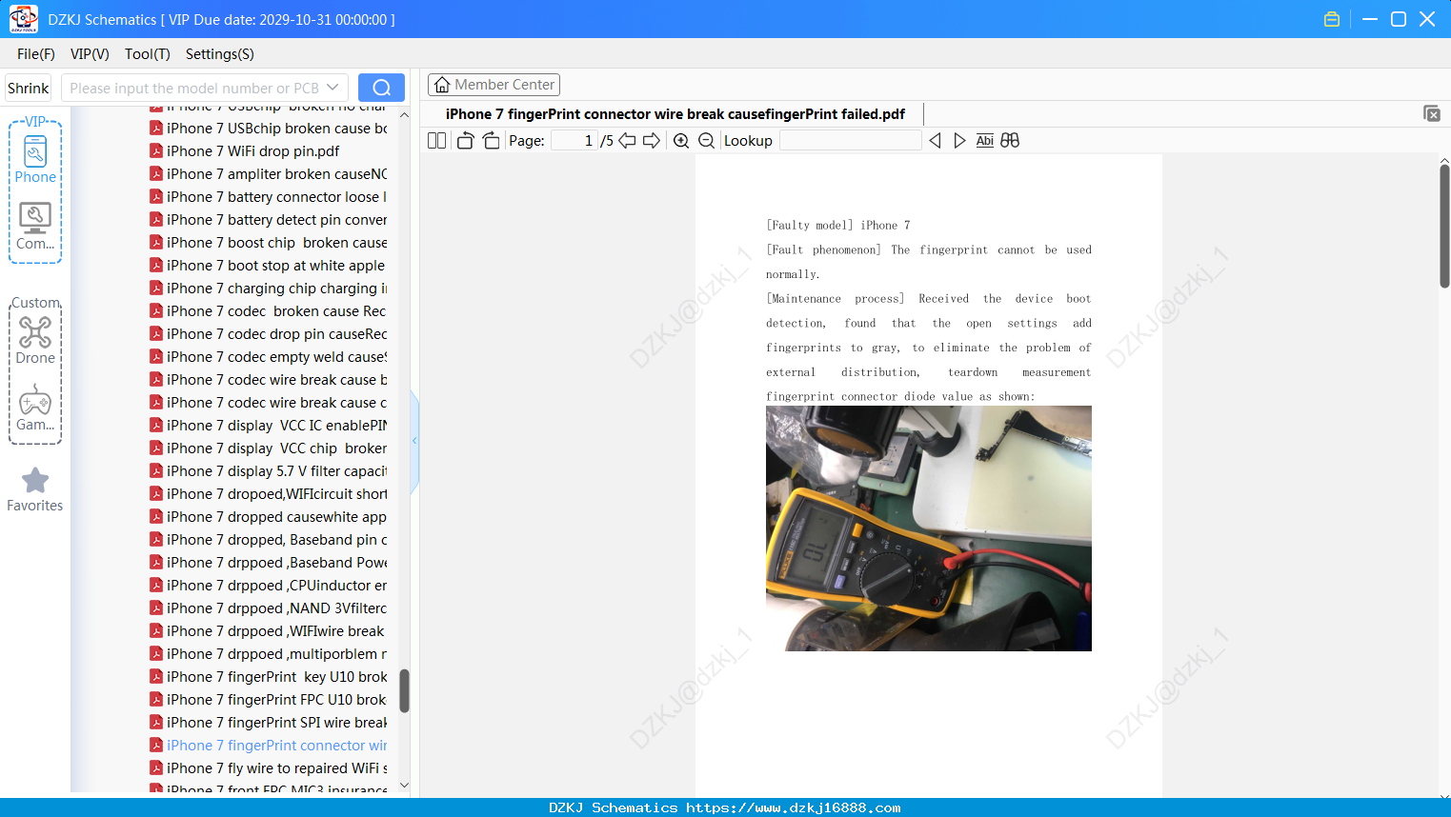Click the Member Center home icon
This screenshot has width=1451, height=817.
(442, 85)
